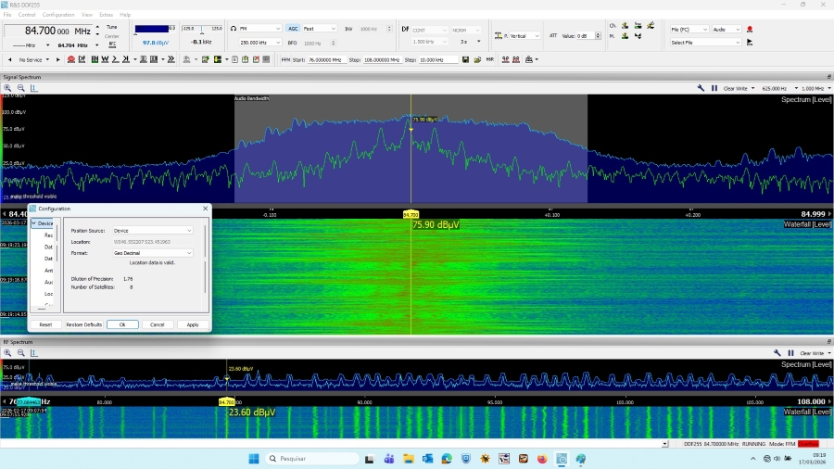Image resolution: width=834 pixels, height=469 pixels.
Task: Expand the Position Source dropdown in Configuration
Action: 153,231
